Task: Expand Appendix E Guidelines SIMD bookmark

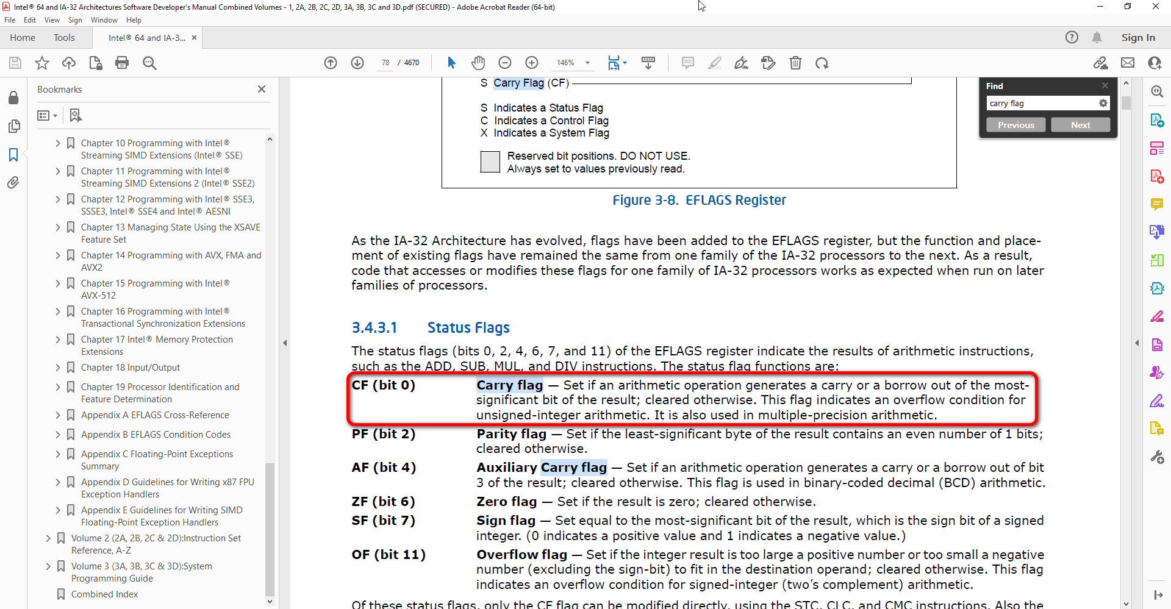Action: tap(58, 510)
